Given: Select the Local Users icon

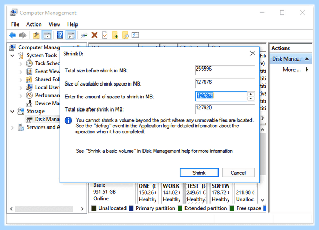Looking at the screenshot, I should pos(29,87).
